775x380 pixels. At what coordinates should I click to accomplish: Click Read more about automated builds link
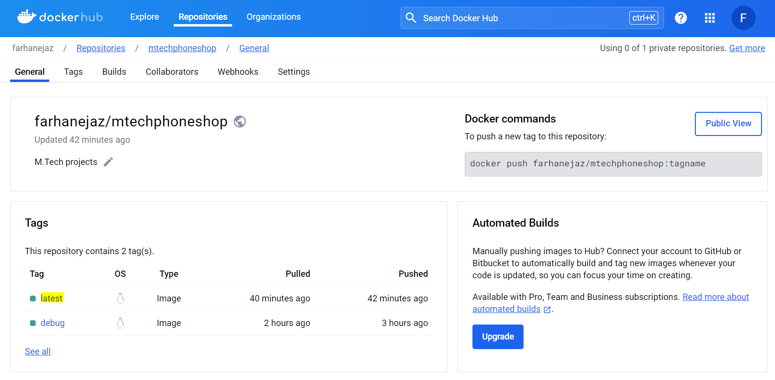coord(716,297)
